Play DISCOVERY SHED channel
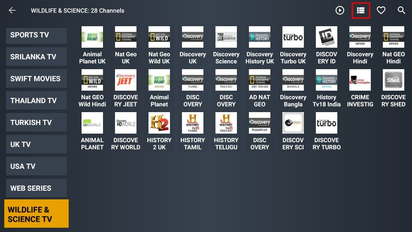The width and height of the screenshot is (412, 232). point(394,89)
